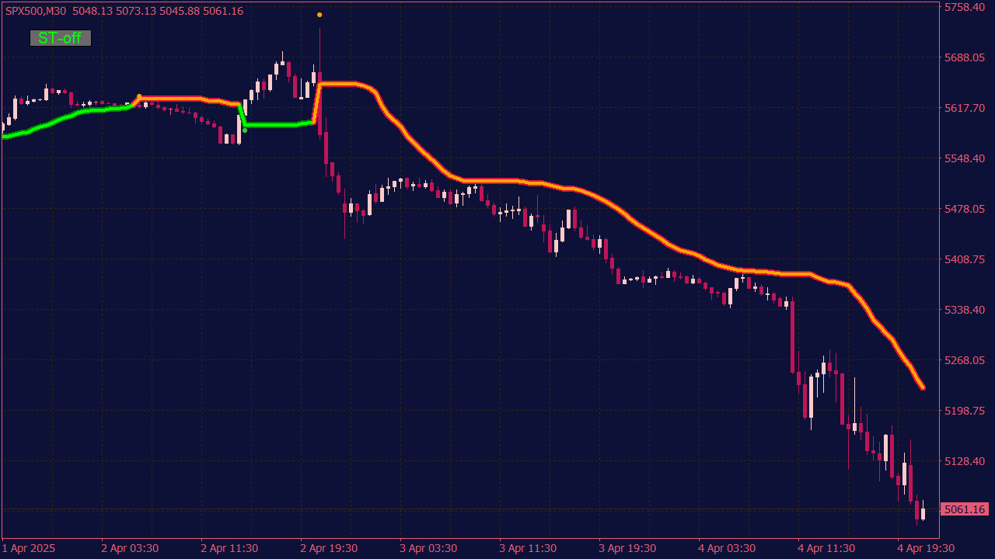Click price scale value 5268.05

pos(965,360)
